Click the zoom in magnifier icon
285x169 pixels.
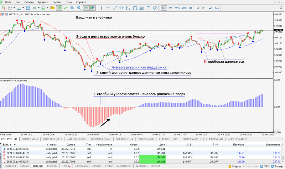click(x=72, y=8)
